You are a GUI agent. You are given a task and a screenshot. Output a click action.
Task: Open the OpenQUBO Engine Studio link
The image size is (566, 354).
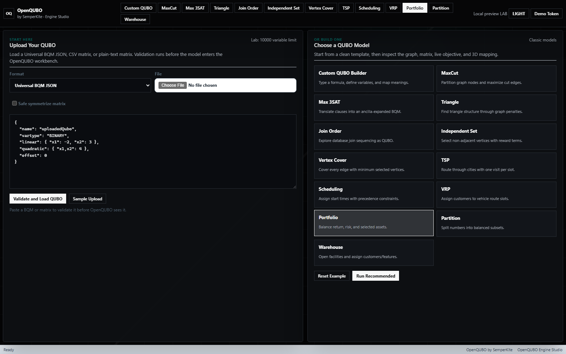[540, 350]
